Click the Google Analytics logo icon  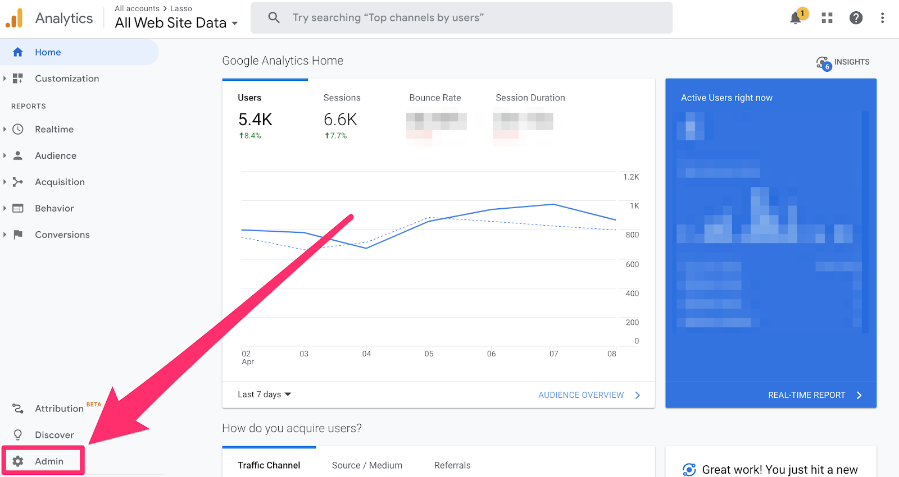click(15, 18)
